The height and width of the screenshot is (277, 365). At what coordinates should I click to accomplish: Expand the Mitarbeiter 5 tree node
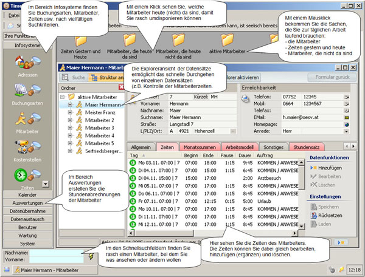(x=70, y=143)
